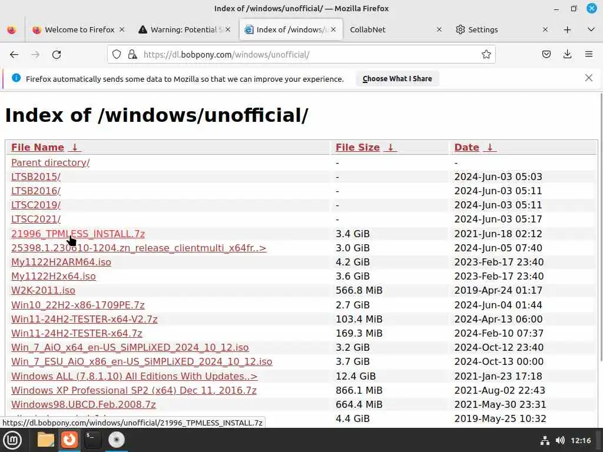Download Win_7_AiO_x64 SiMPLiXED iso
This screenshot has height=452, width=603.
(130, 347)
